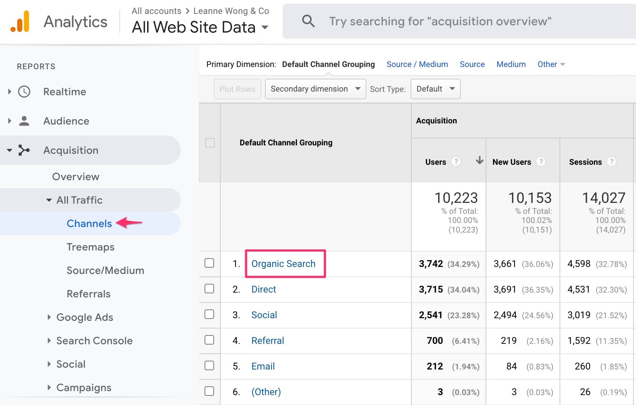Image resolution: width=636 pixels, height=405 pixels.
Task: Click the Realtime clock icon
Action: point(24,92)
